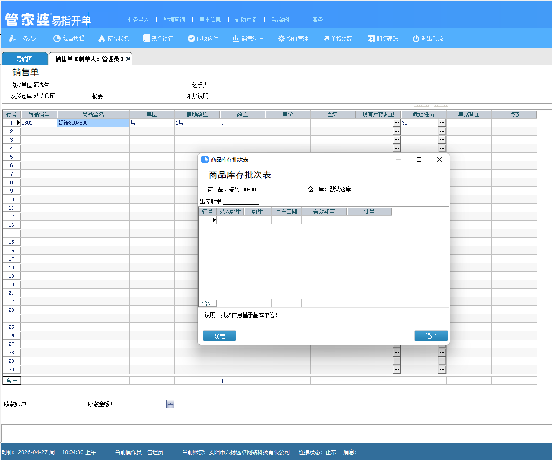This screenshot has height=460, width=552.
Task: Open the 库存状况 toolbar item
Action: click(x=113, y=39)
